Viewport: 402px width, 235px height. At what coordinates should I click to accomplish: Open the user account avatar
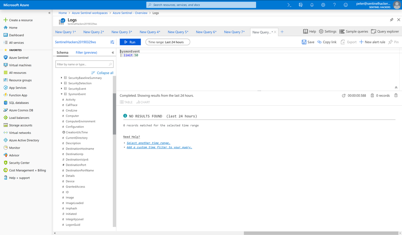click(x=397, y=5)
